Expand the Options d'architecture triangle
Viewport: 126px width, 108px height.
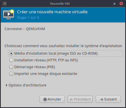click(7, 85)
